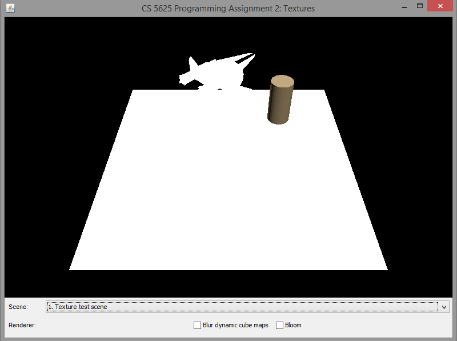
Task: Select the tan cylinder in the viewport
Action: pyautogui.click(x=280, y=102)
